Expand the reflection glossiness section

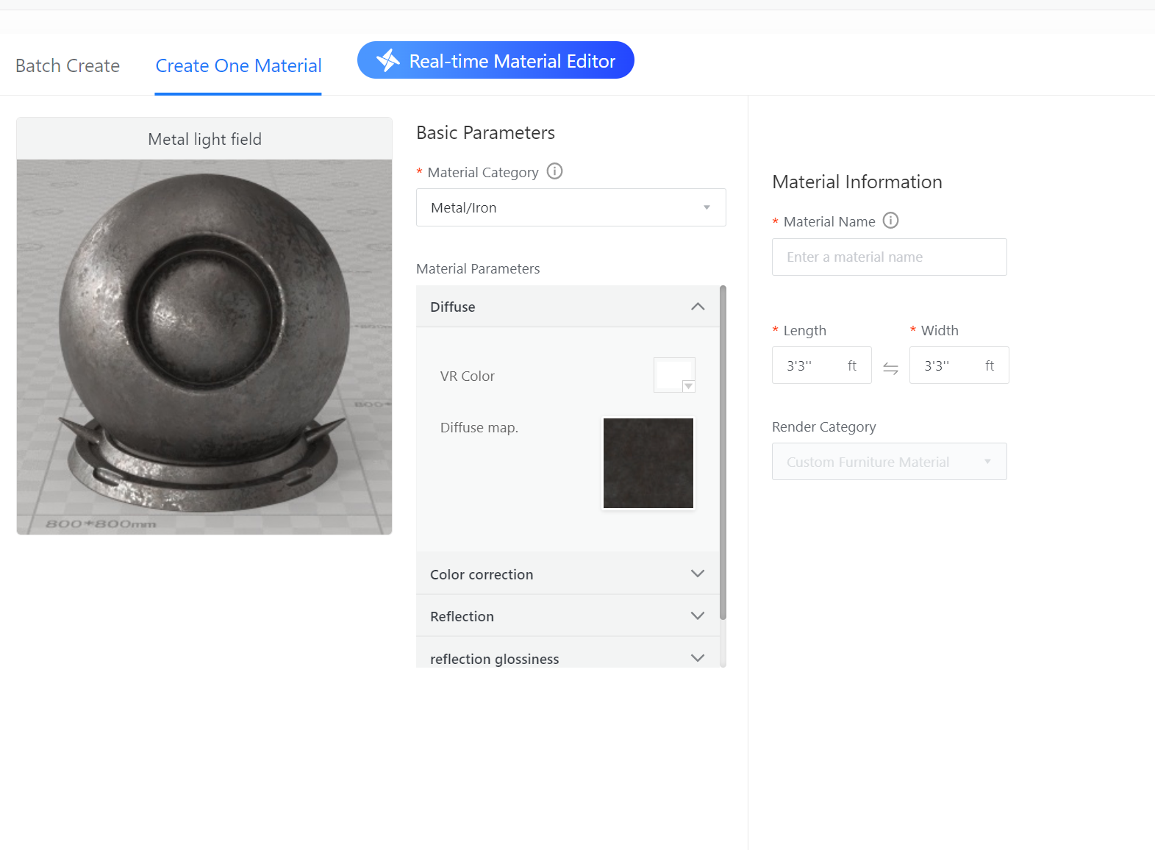coord(698,657)
